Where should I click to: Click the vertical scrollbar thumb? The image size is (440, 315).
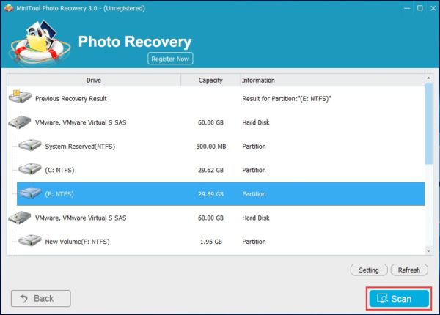(428, 124)
